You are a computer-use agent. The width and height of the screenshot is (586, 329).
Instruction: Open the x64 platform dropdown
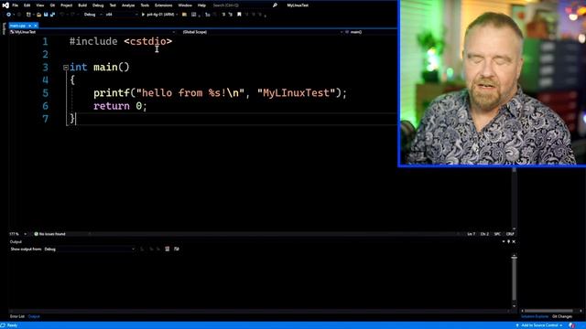coord(121,15)
